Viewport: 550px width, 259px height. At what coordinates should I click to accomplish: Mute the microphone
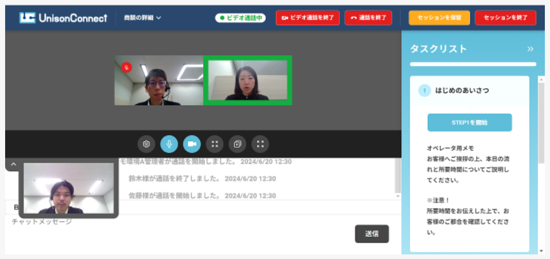pos(169,144)
